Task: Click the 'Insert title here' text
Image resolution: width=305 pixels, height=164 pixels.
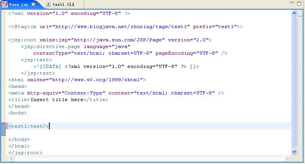Action: tap(57, 100)
